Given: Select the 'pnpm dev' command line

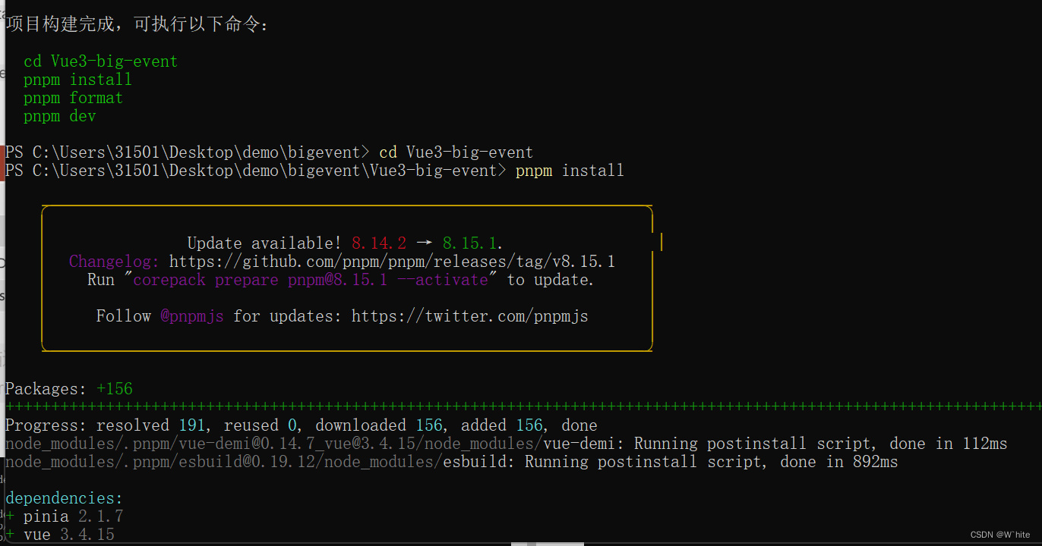Looking at the screenshot, I should (x=59, y=116).
